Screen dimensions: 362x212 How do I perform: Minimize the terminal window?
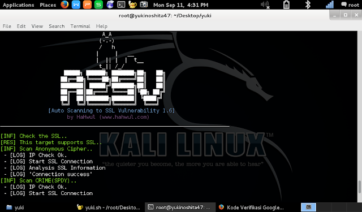click(x=334, y=15)
